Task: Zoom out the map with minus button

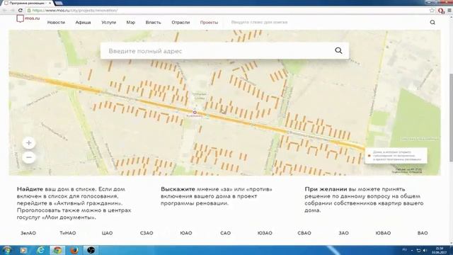Action: pos(28,157)
